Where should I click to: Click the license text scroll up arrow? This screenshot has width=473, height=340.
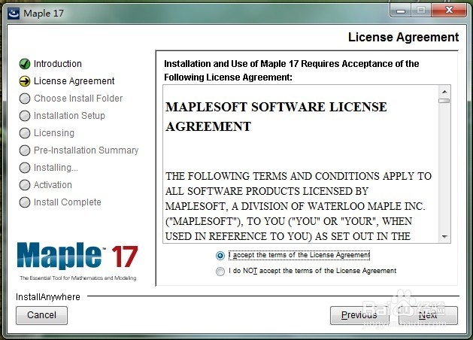[444, 92]
